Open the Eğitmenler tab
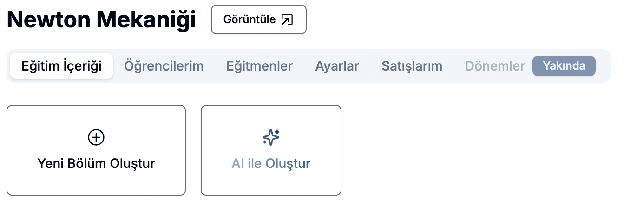Viewport: 637px width, 206px height. coord(260,66)
